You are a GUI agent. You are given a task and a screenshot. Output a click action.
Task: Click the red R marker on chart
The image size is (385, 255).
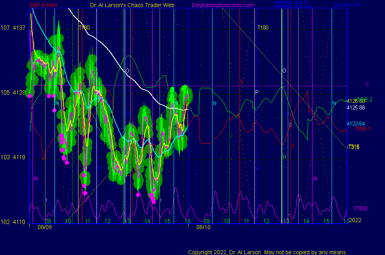tap(292, 146)
